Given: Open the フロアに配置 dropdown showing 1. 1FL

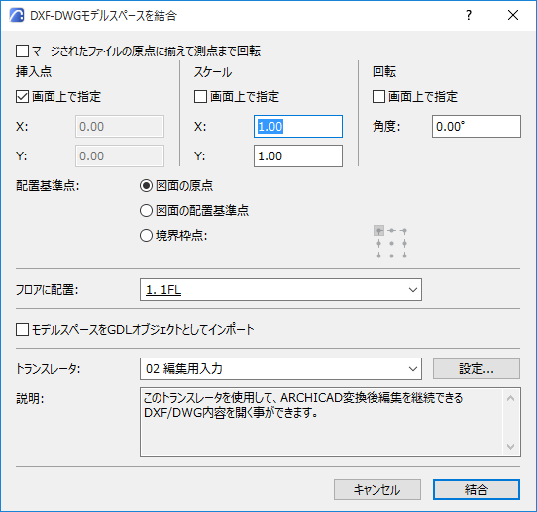Looking at the screenshot, I should 280,290.
